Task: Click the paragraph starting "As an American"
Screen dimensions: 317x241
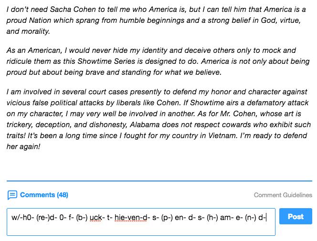Action: click(x=158, y=61)
